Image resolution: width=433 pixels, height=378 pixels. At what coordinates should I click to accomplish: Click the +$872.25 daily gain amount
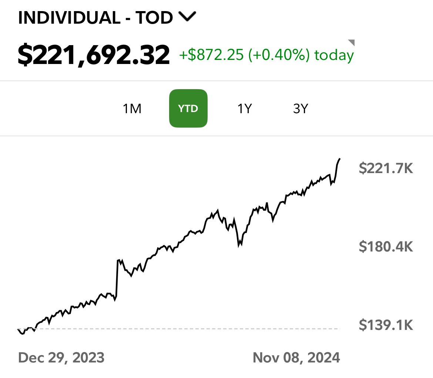tap(211, 55)
